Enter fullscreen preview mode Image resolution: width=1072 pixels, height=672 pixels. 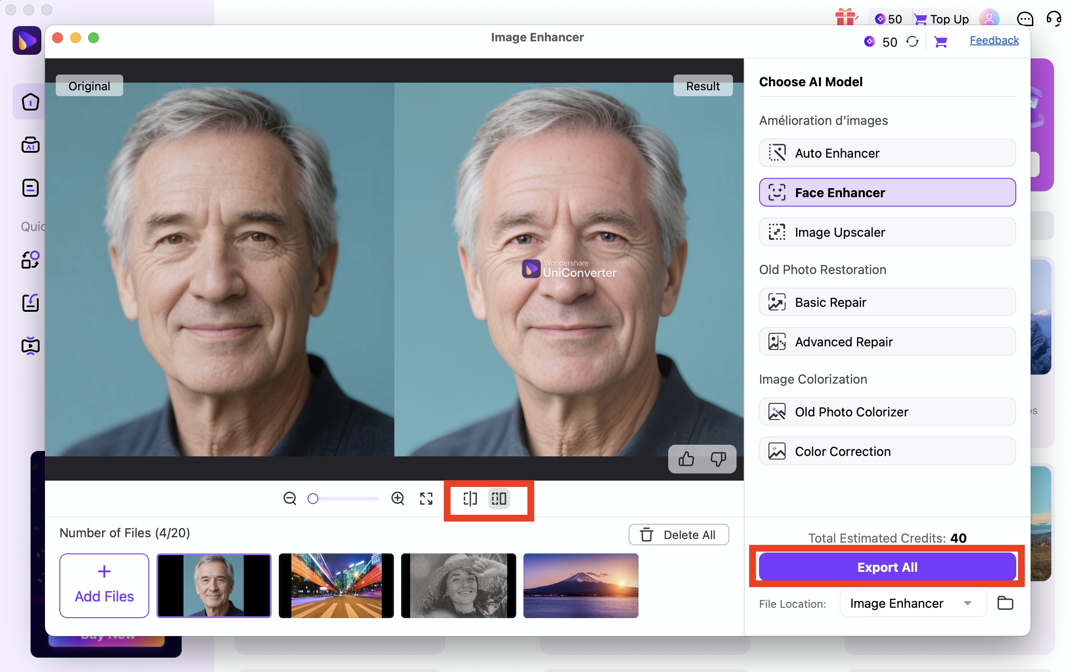(x=426, y=498)
